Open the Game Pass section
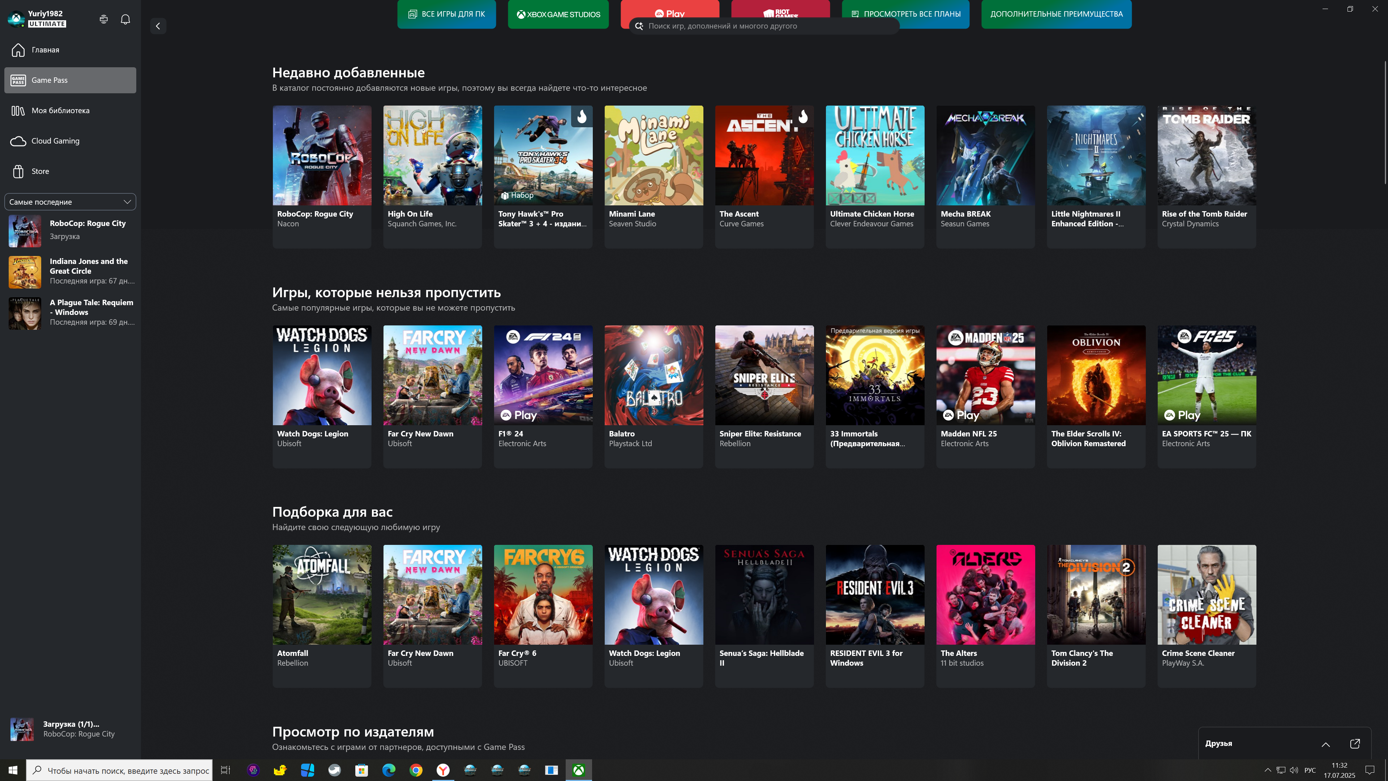The image size is (1388, 781). pyautogui.click(x=70, y=80)
